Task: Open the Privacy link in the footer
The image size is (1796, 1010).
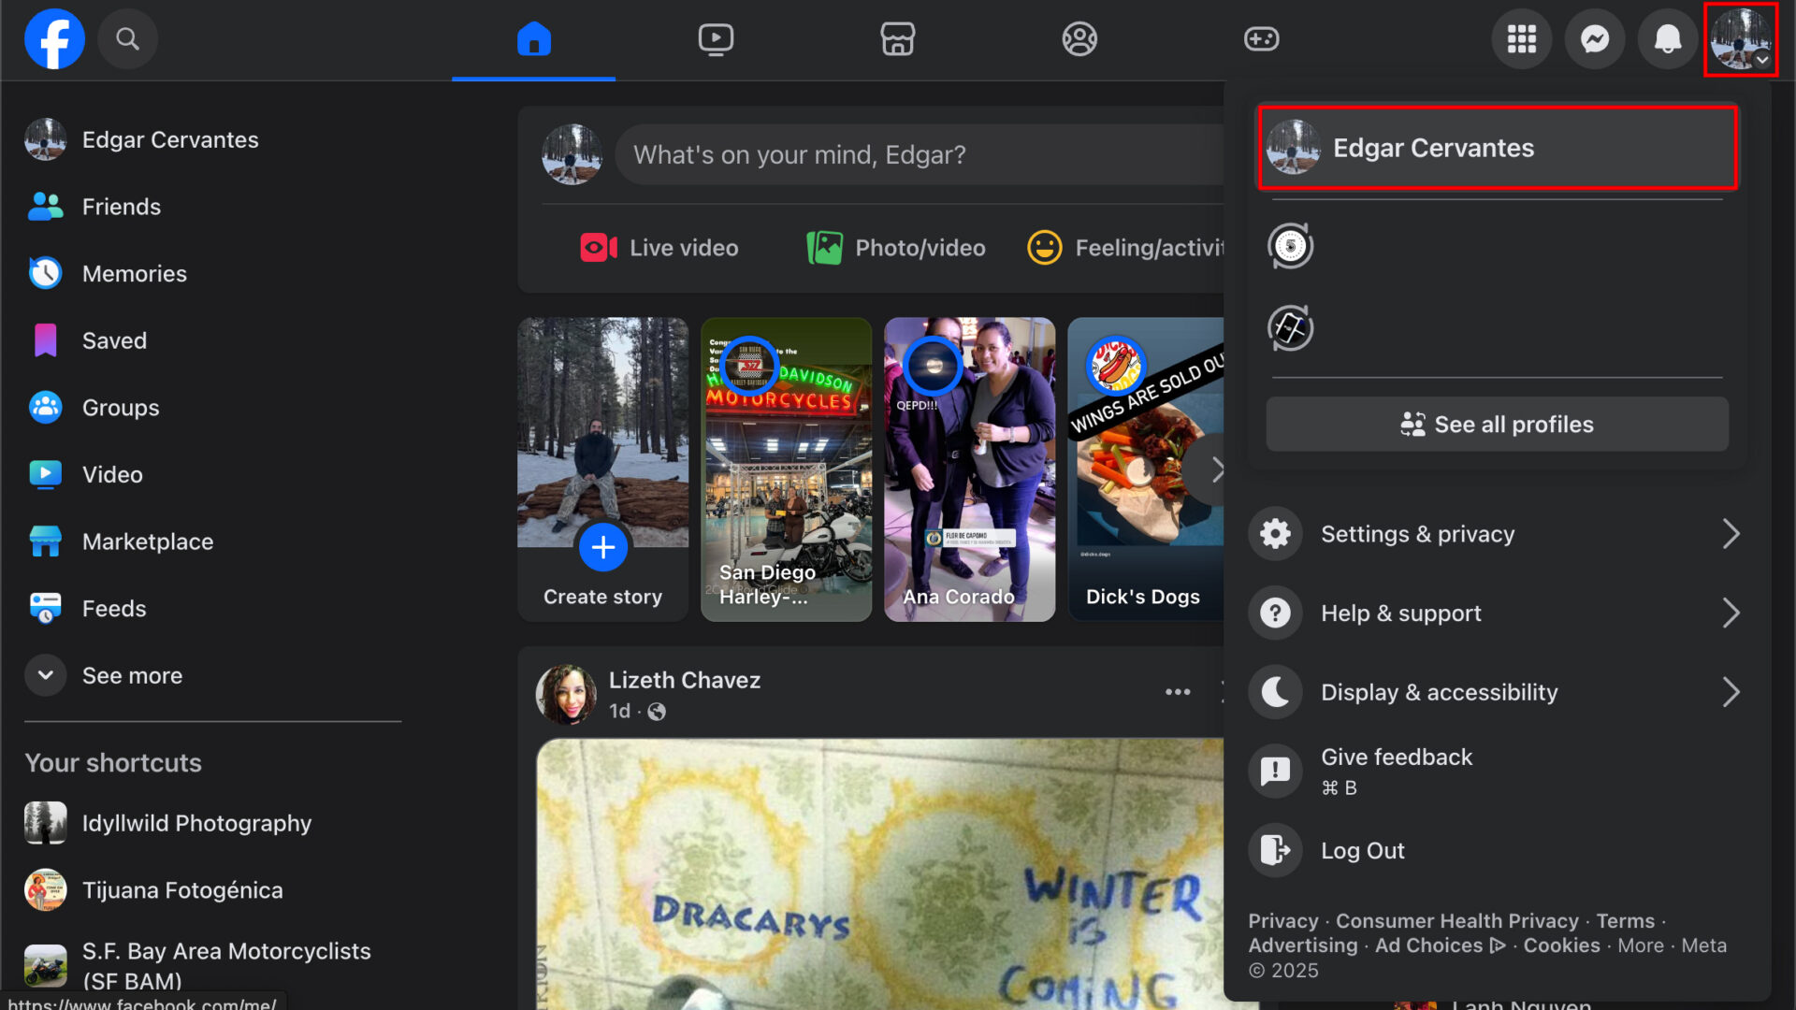Action: (1282, 920)
